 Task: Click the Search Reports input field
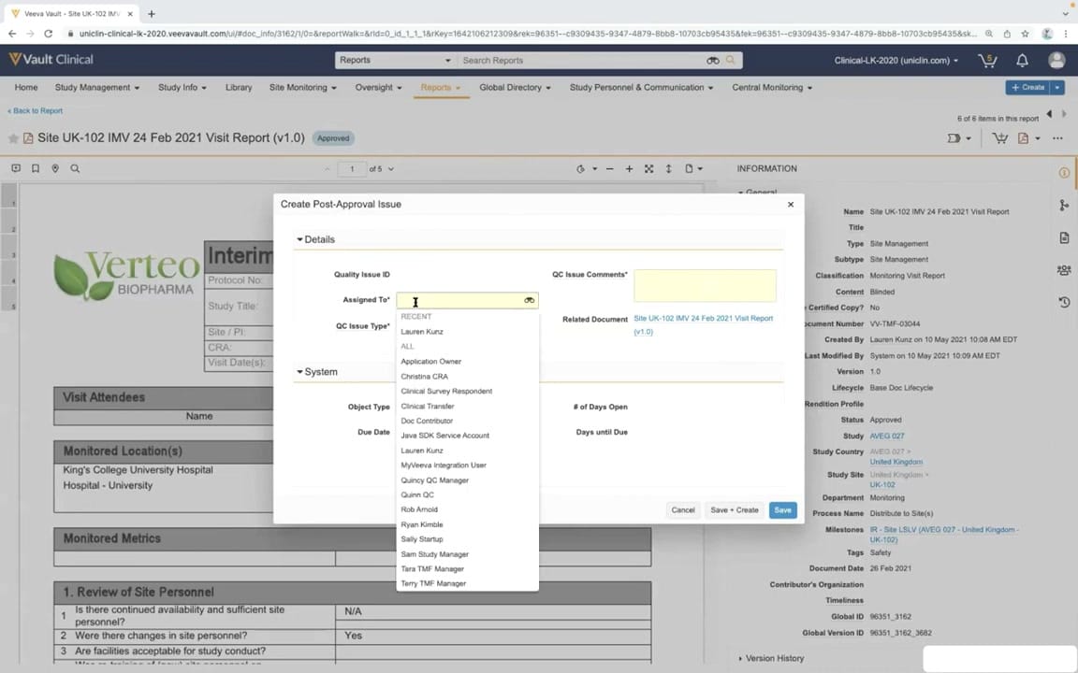583,61
